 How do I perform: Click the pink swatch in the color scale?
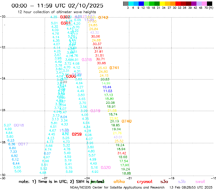[204, 4]
